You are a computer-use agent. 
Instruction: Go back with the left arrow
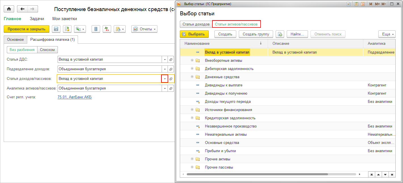[22, 9]
